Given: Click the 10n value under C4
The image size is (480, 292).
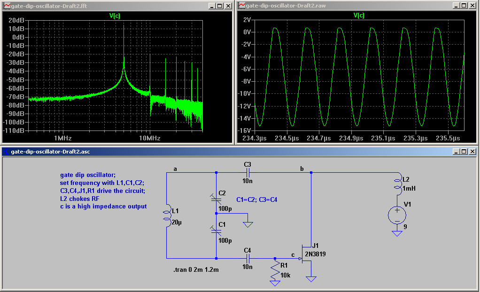Looking at the screenshot, I should [248, 267].
